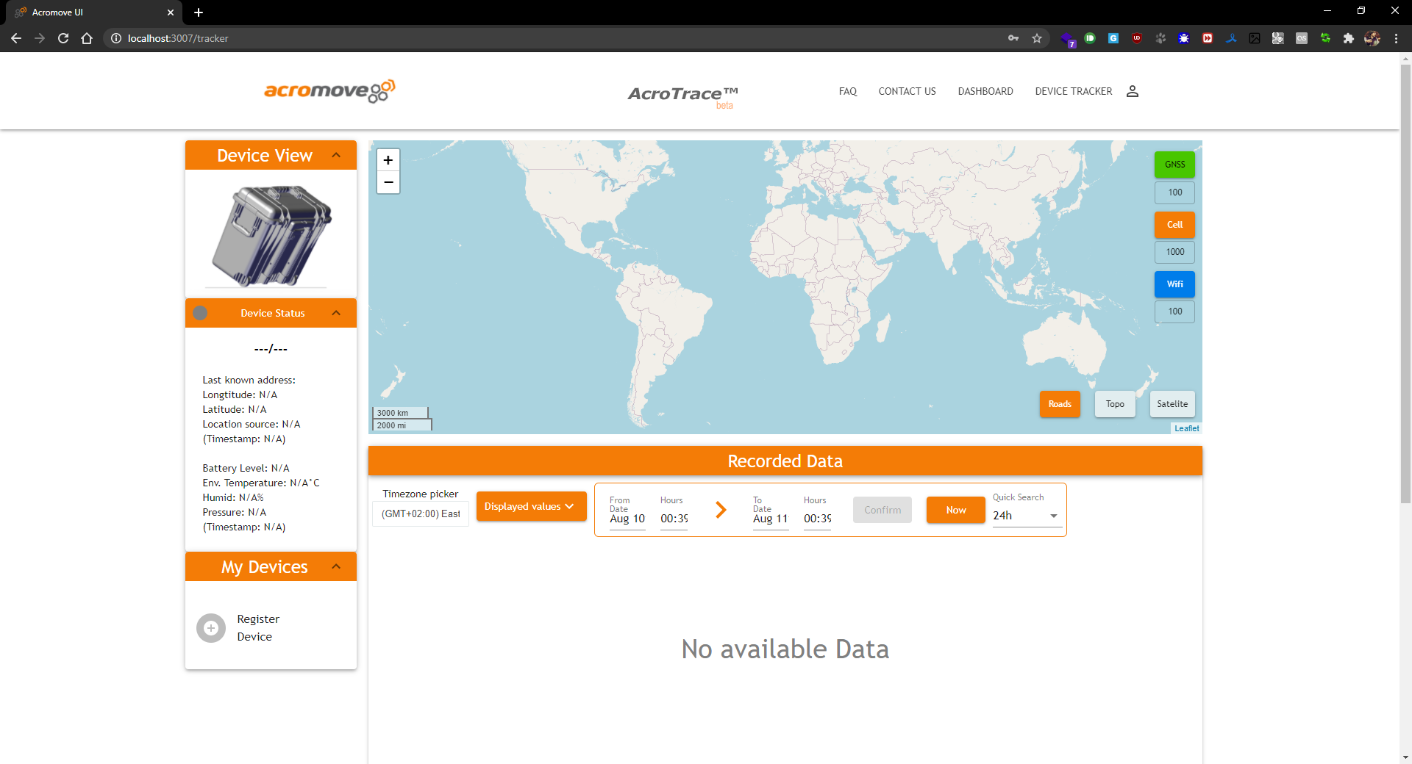Zoom out on the map
Viewport: 1412px width, 764px height.
point(388,182)
